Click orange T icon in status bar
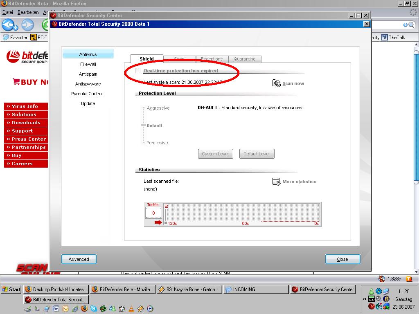The height and width of the screenshot is (314, 419). coord(409,279)
